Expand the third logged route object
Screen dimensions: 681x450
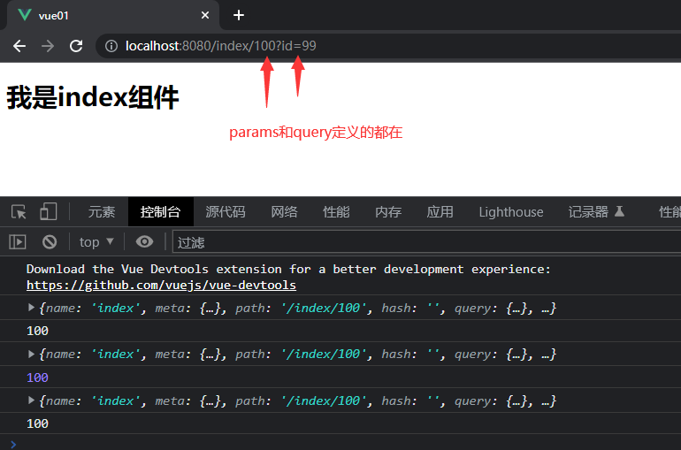[x=31, y=400]
